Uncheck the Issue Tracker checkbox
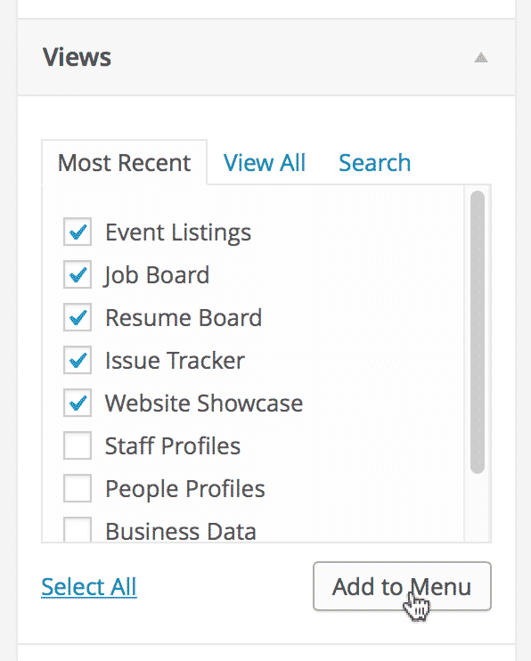The image size is (531, 661). (78, 361)
